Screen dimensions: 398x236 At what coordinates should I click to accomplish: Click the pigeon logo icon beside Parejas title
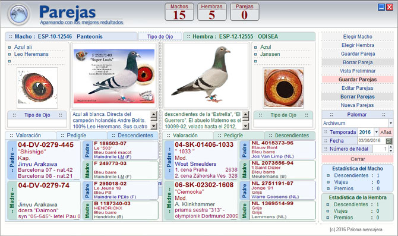click(x=19, y=14)
